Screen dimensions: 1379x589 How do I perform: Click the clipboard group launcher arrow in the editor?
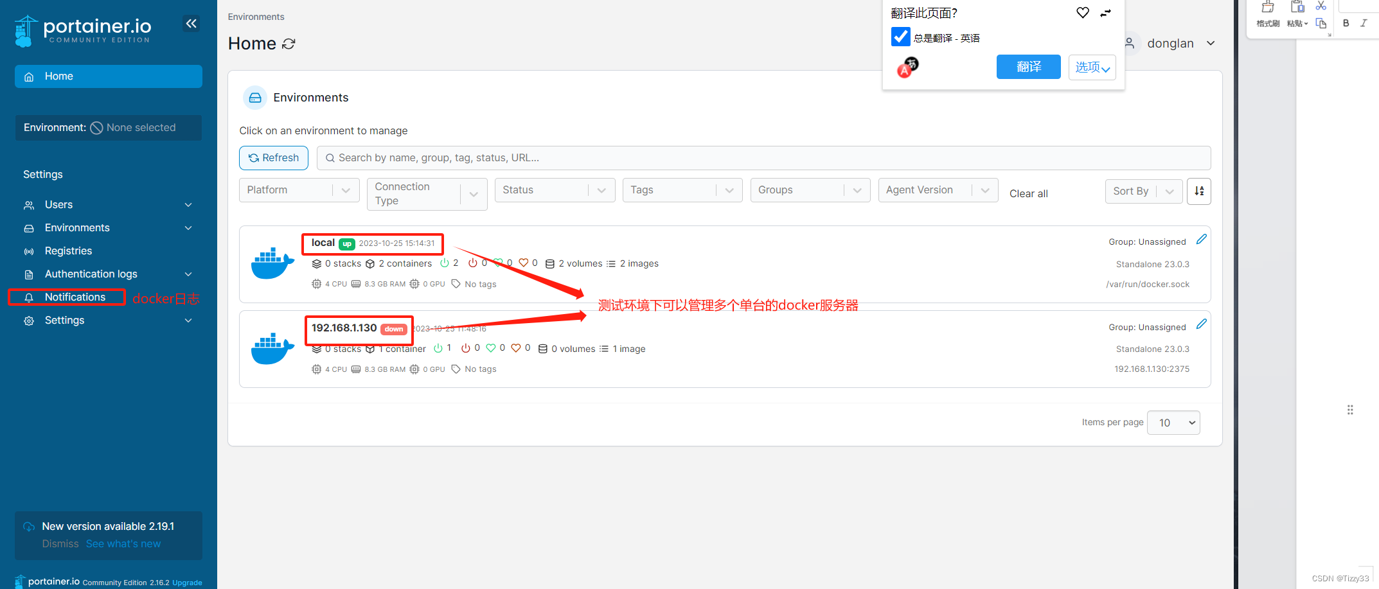[x=1330, y=35]
